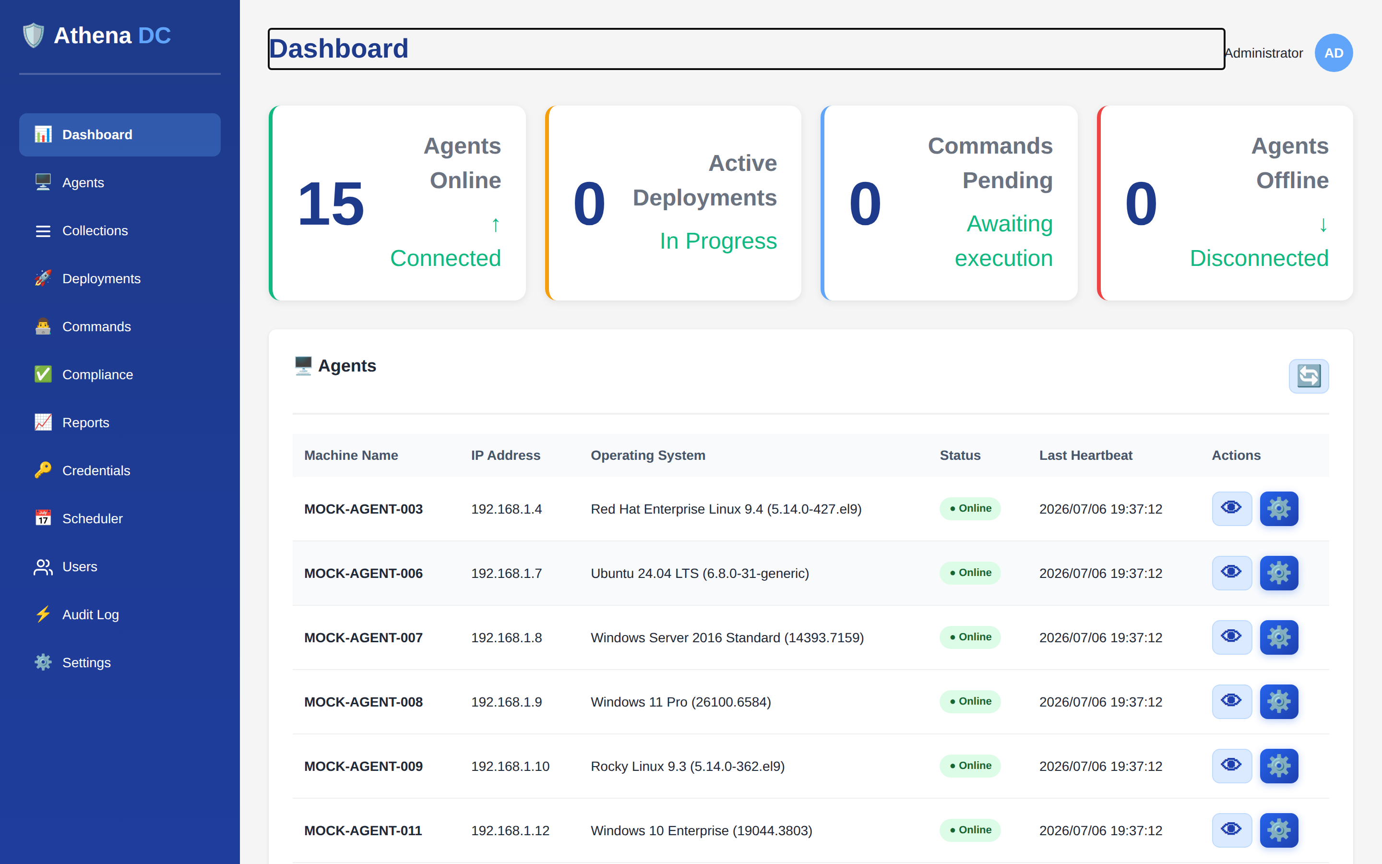Image resolution: width=1382 pixels, height=864 pixels.
Task: Open the Dashboard sidebar item
Action: (120, 135)
